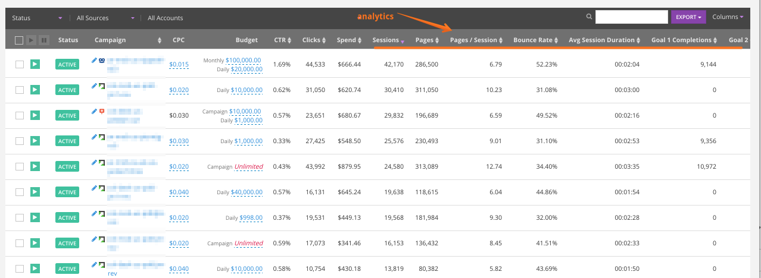Click the Pages / Session column header
Screen dimensions: 761x278
pos(476,40)
